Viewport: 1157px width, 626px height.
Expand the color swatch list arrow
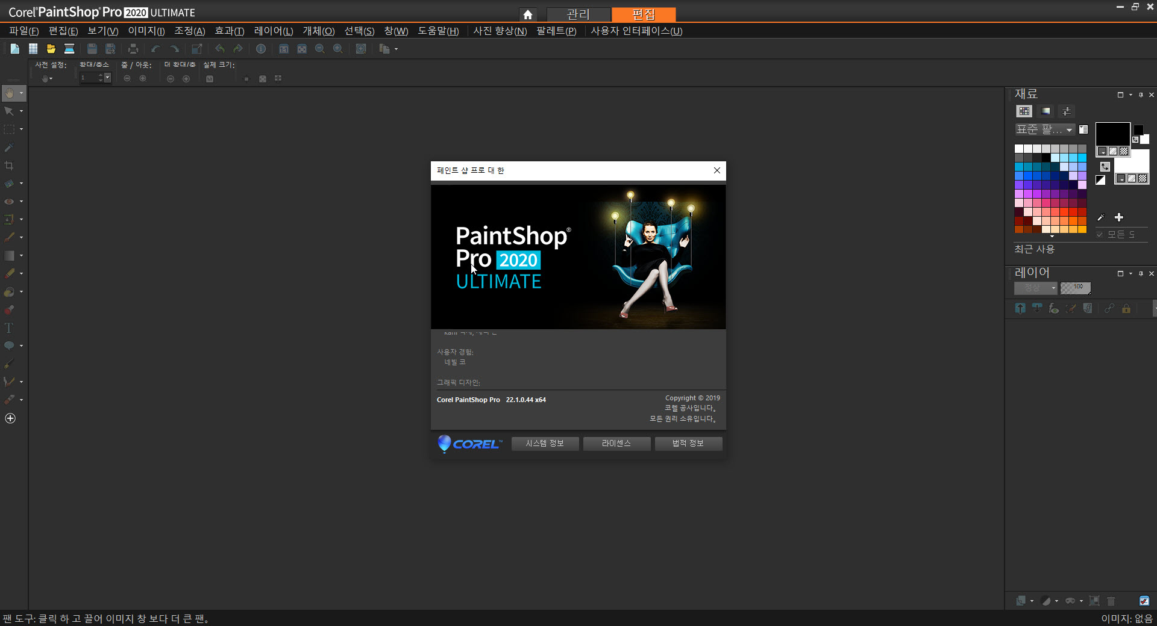click(x=1052, y=236)
